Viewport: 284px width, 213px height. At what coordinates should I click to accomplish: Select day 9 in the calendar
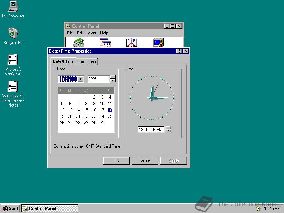tap(94, 103)
